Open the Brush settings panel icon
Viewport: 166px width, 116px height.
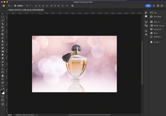tap(146, 22)
